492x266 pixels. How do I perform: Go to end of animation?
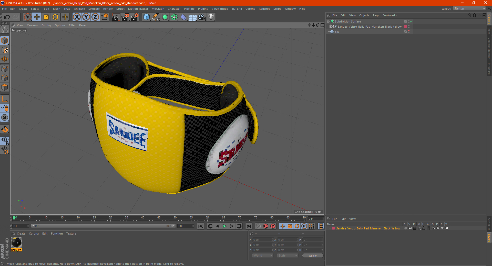point(249,226)
